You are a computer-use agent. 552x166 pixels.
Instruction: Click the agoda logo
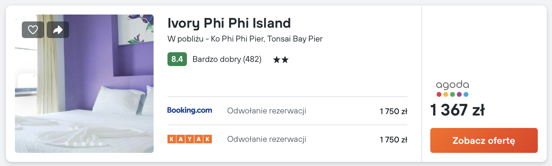point(452,89)
